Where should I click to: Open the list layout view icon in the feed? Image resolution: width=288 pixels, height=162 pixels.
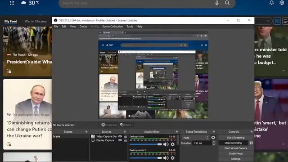(x=285, y=21)
